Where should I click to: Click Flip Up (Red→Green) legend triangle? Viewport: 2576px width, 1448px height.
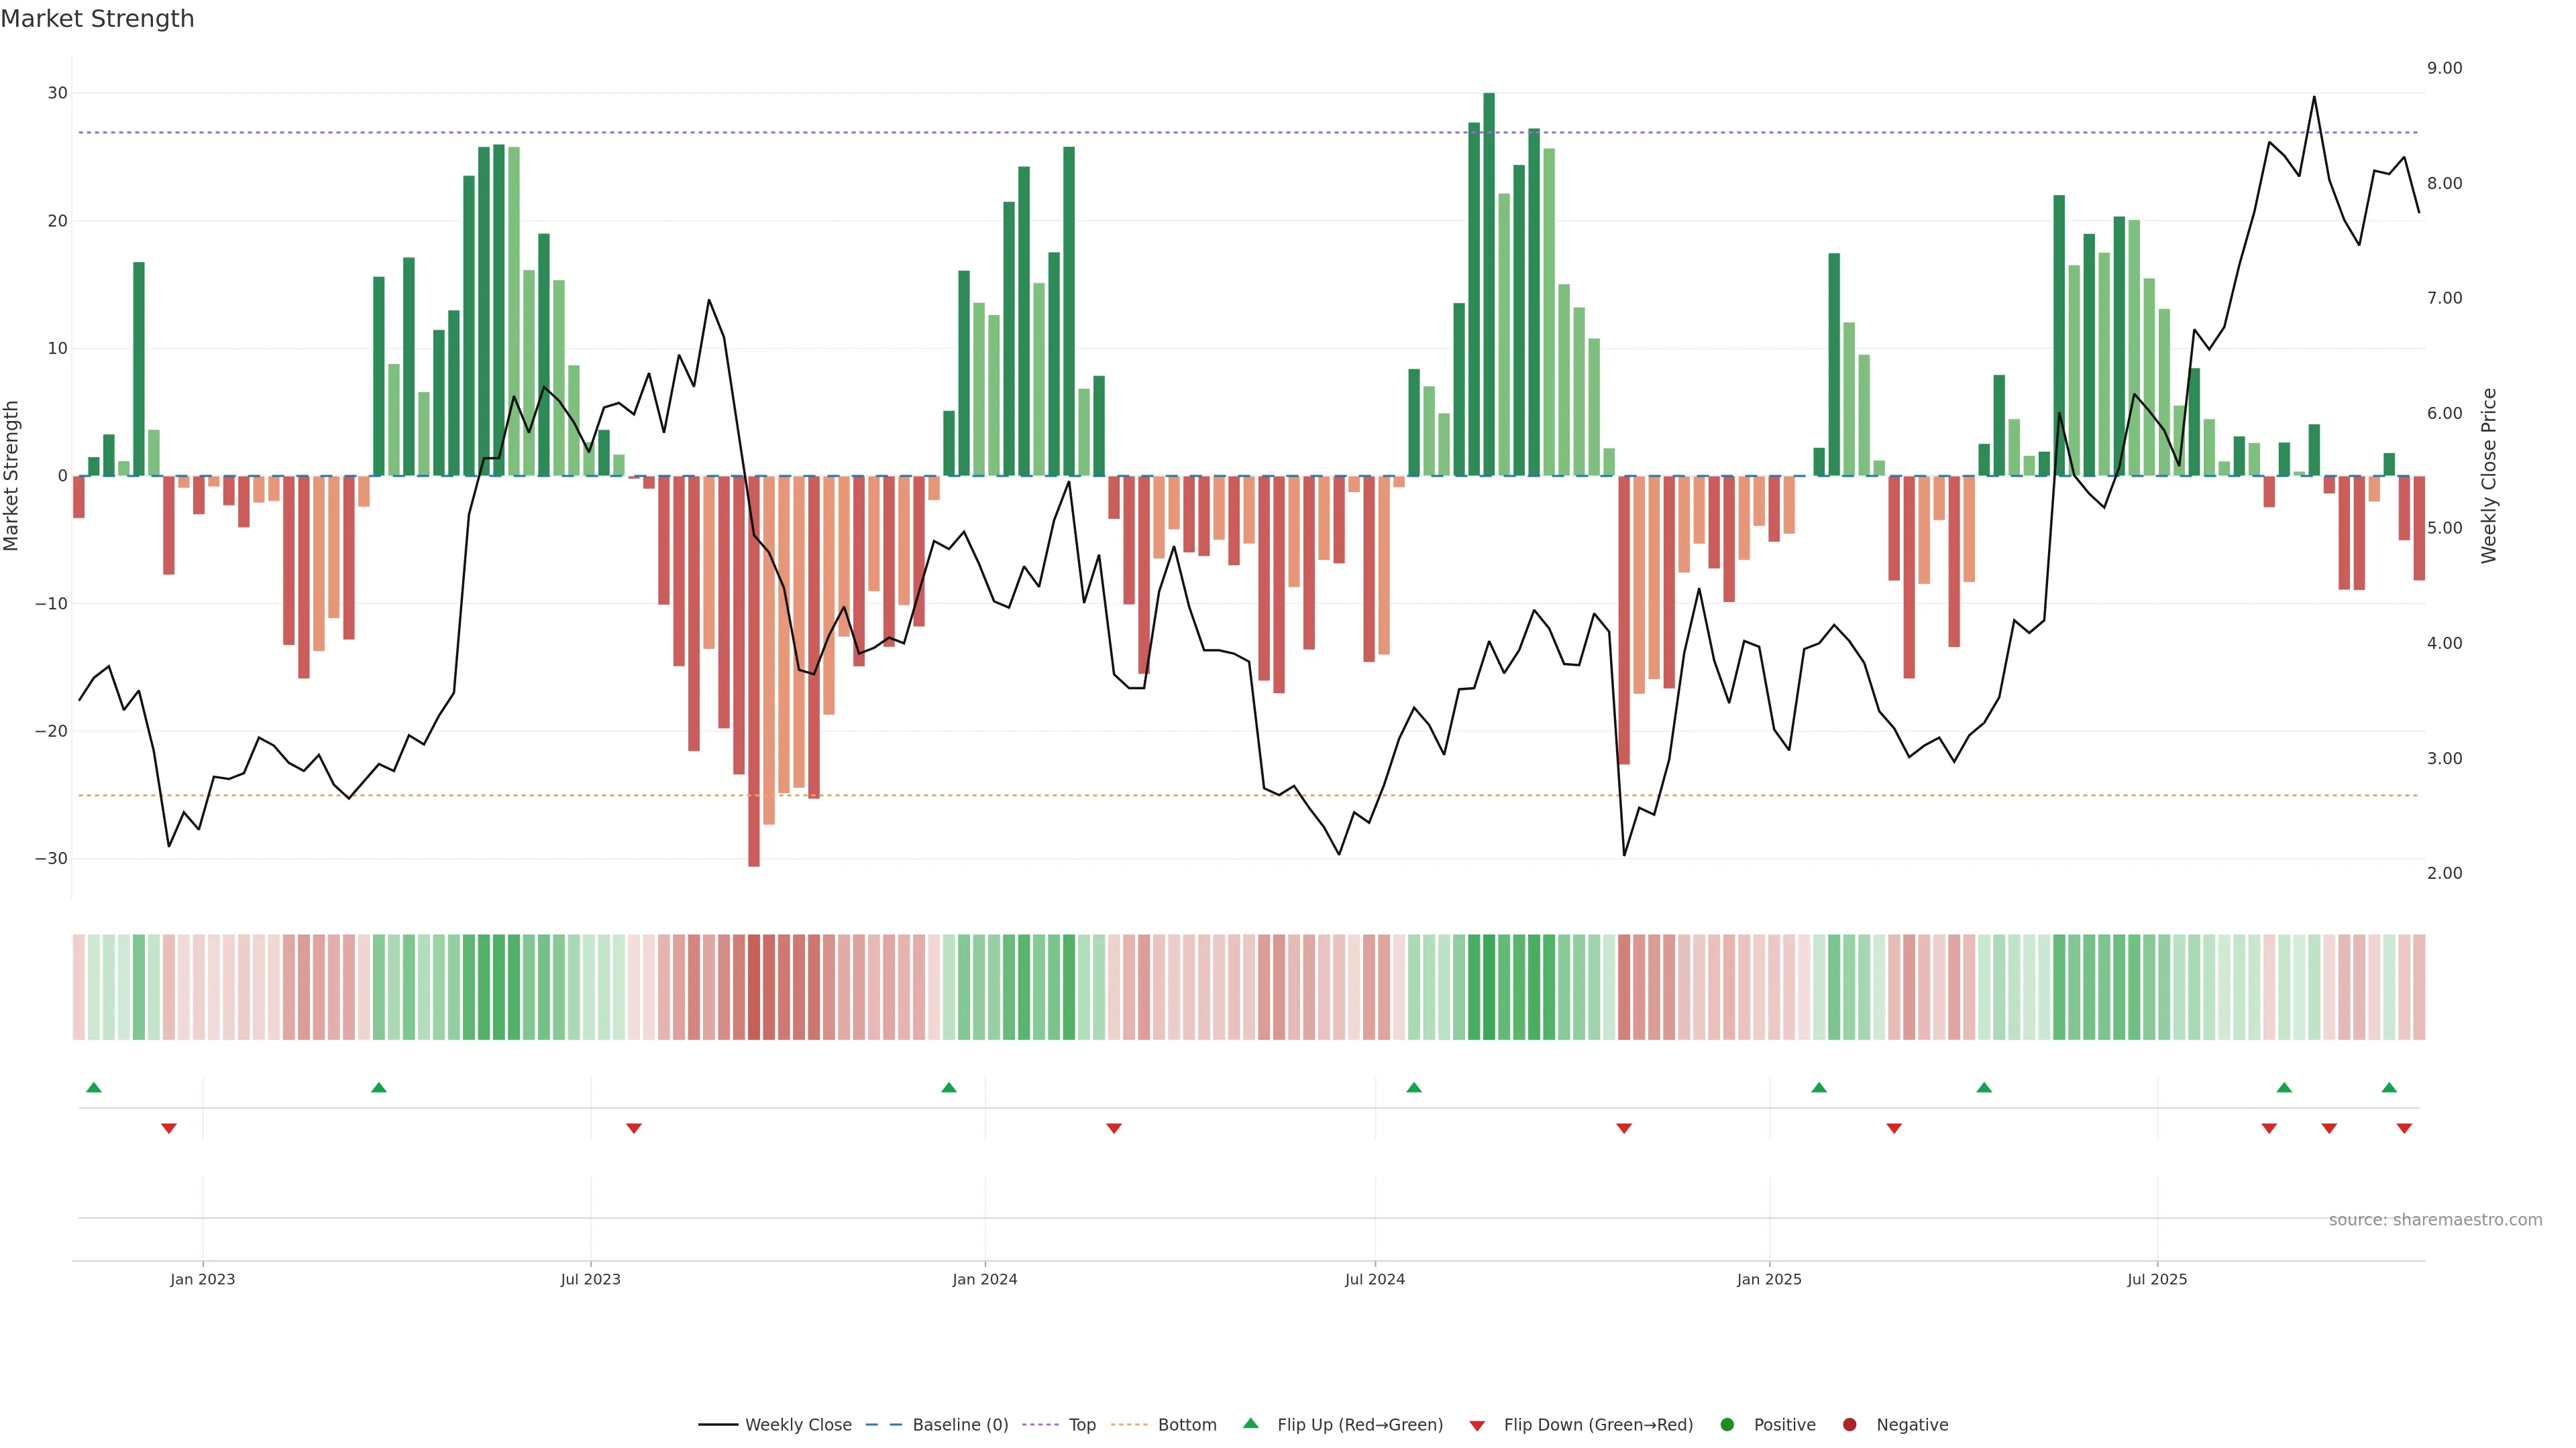(1250, 1423)
